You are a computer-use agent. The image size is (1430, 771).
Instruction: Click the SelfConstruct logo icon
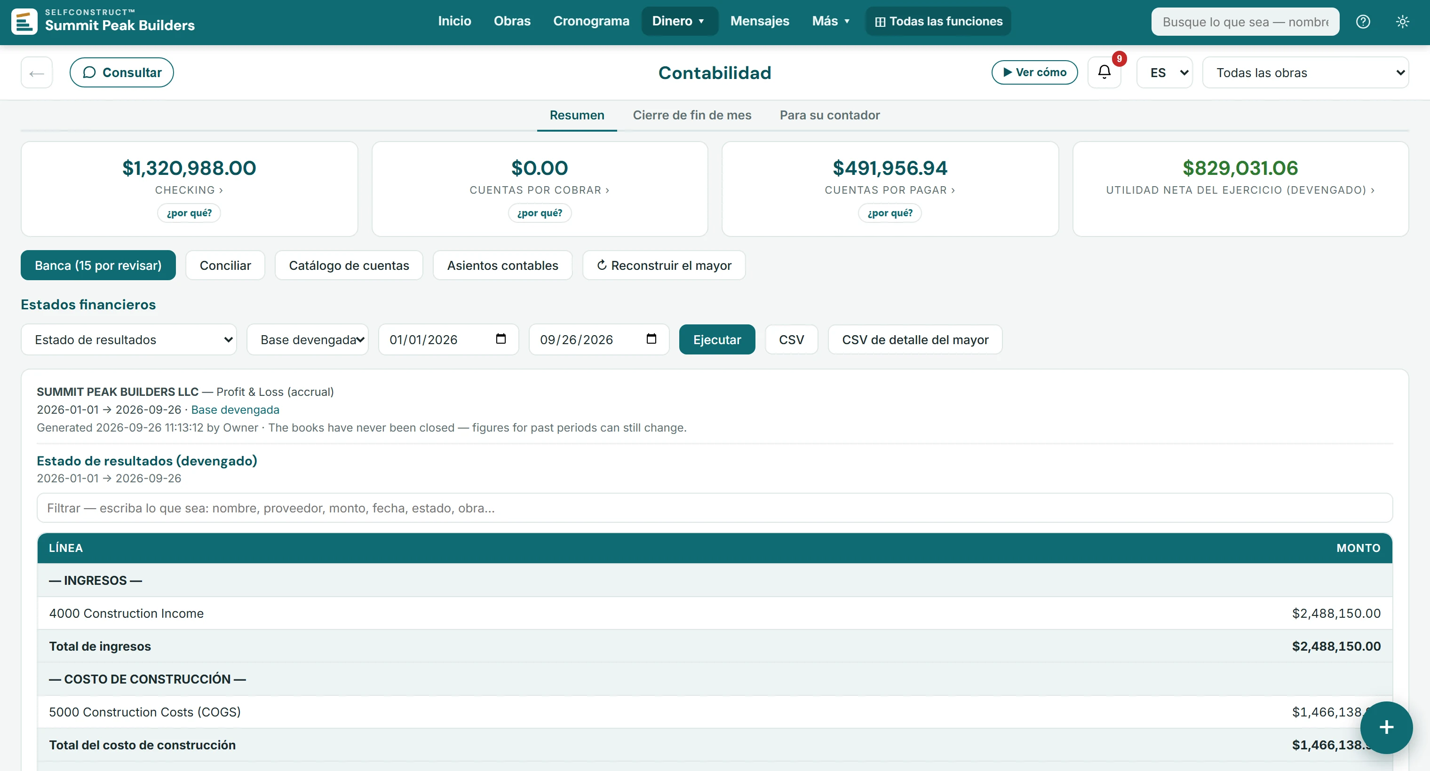coord(24,22)
